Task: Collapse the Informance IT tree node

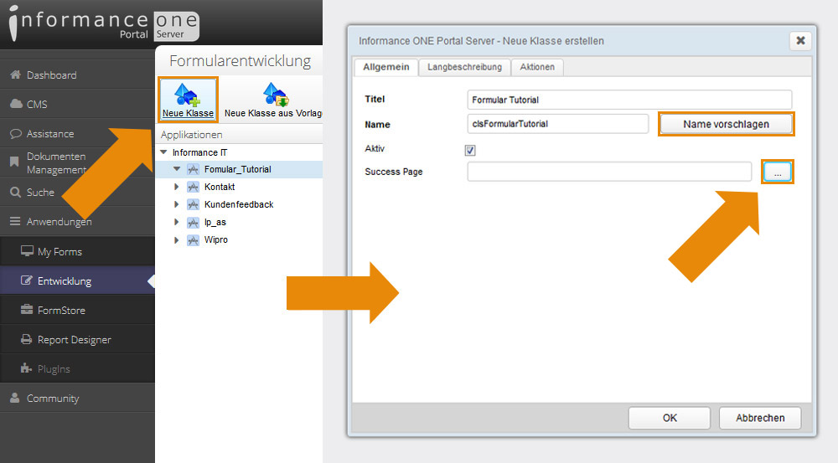Action: [x=164, y=152]
